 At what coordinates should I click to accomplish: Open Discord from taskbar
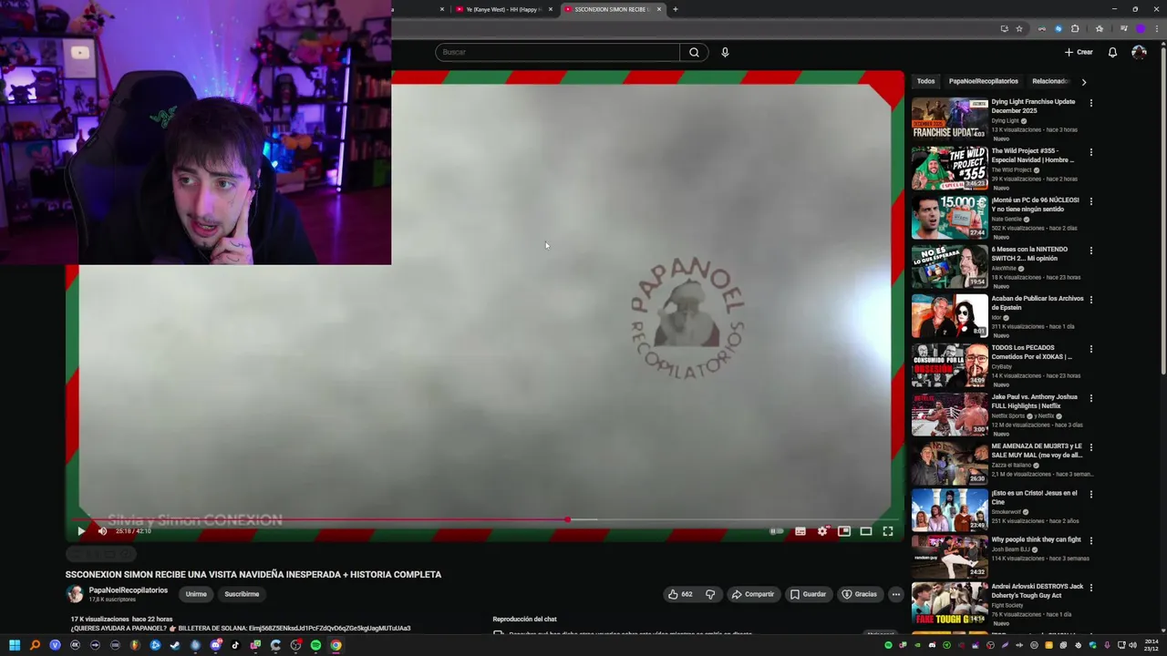[215, 645]
